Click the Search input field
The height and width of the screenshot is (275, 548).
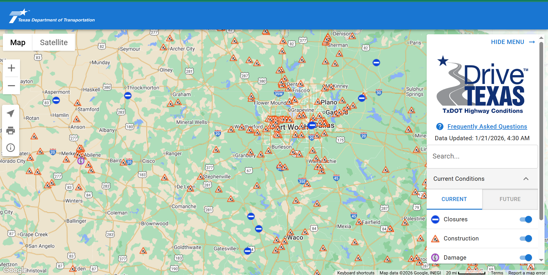482,156
